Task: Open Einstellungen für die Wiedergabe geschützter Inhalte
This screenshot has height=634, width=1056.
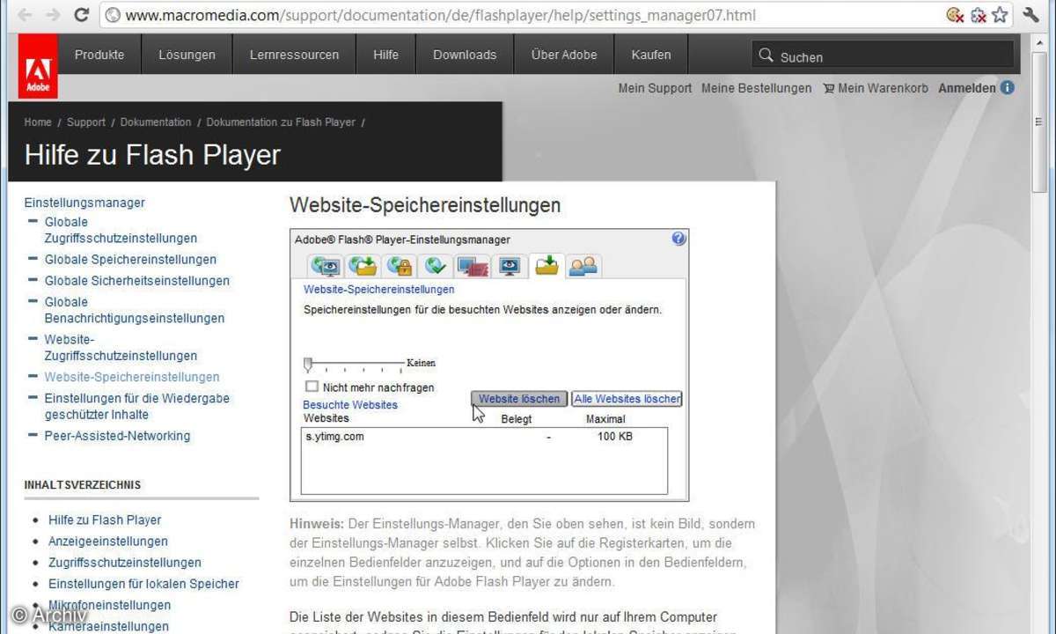Action: point(137,406)
